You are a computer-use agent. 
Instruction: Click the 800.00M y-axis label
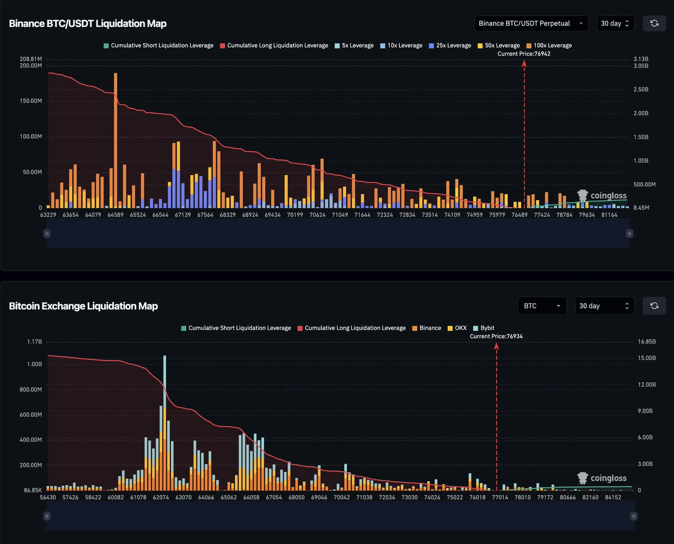[31, 390]
